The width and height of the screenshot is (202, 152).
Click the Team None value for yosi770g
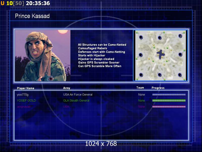[142, 94]
